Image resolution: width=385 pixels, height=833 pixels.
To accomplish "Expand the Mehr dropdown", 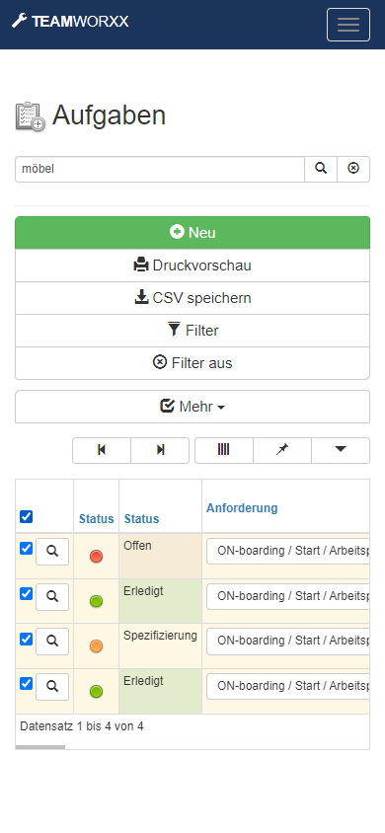I will pos(192,407).
